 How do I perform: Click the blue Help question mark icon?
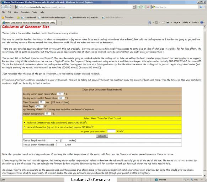pos(202,22)
